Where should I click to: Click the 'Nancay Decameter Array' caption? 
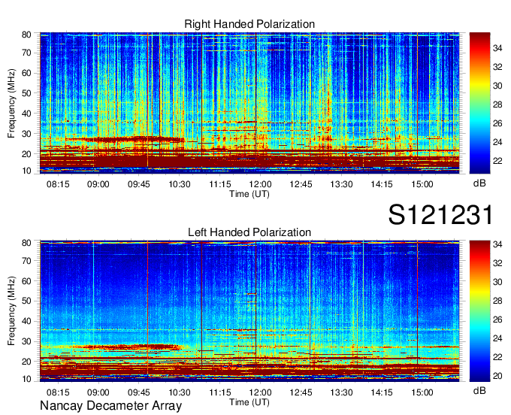tap(110, 406)
